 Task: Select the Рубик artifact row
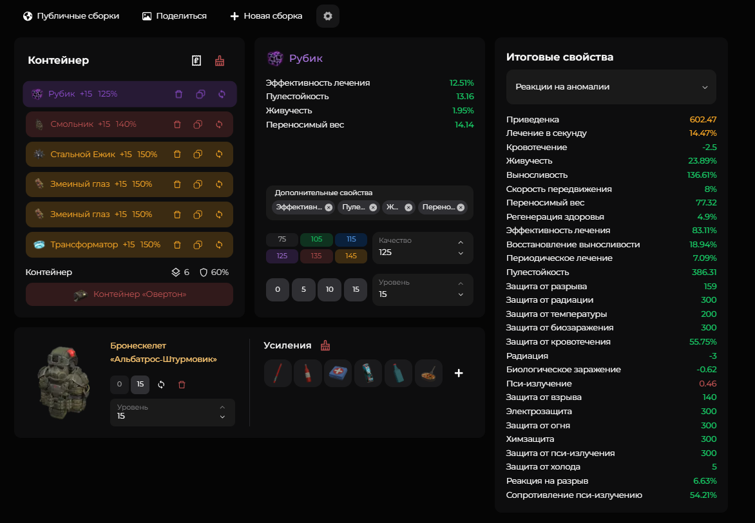pyautogui.click(x=129, y=94)
